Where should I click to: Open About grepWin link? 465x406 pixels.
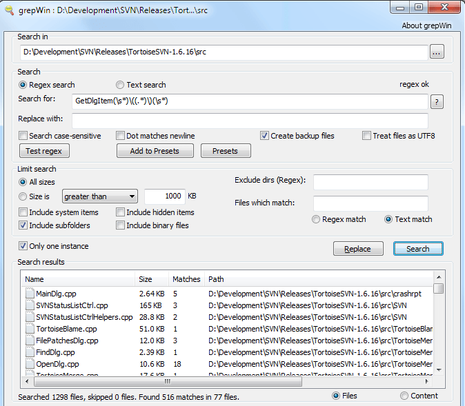[426, 26]
